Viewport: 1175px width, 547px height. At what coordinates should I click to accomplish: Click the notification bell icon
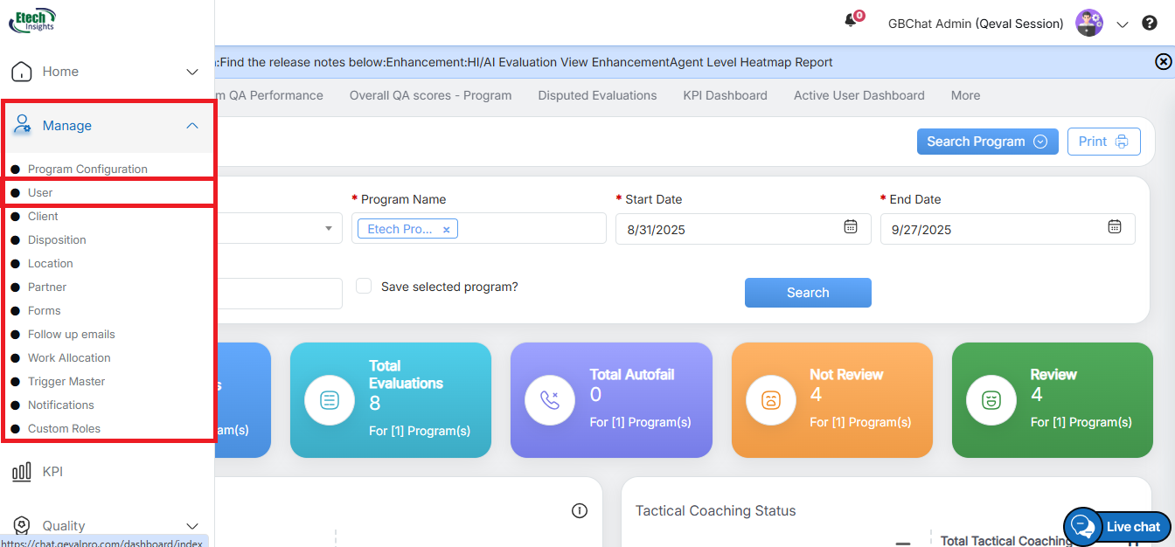pyautogui.click(x=851, y=21)
